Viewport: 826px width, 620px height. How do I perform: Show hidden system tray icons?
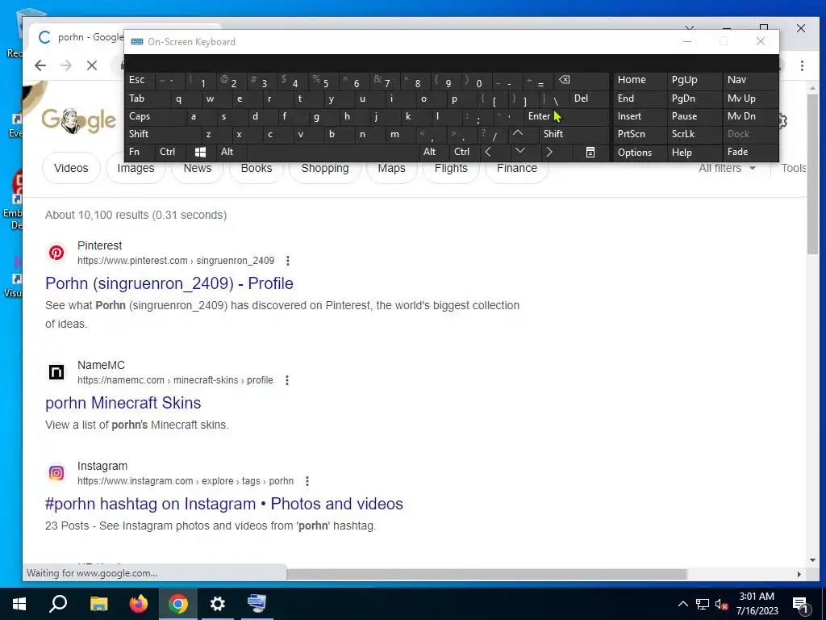pyautogui.click(x=682, y=604)
